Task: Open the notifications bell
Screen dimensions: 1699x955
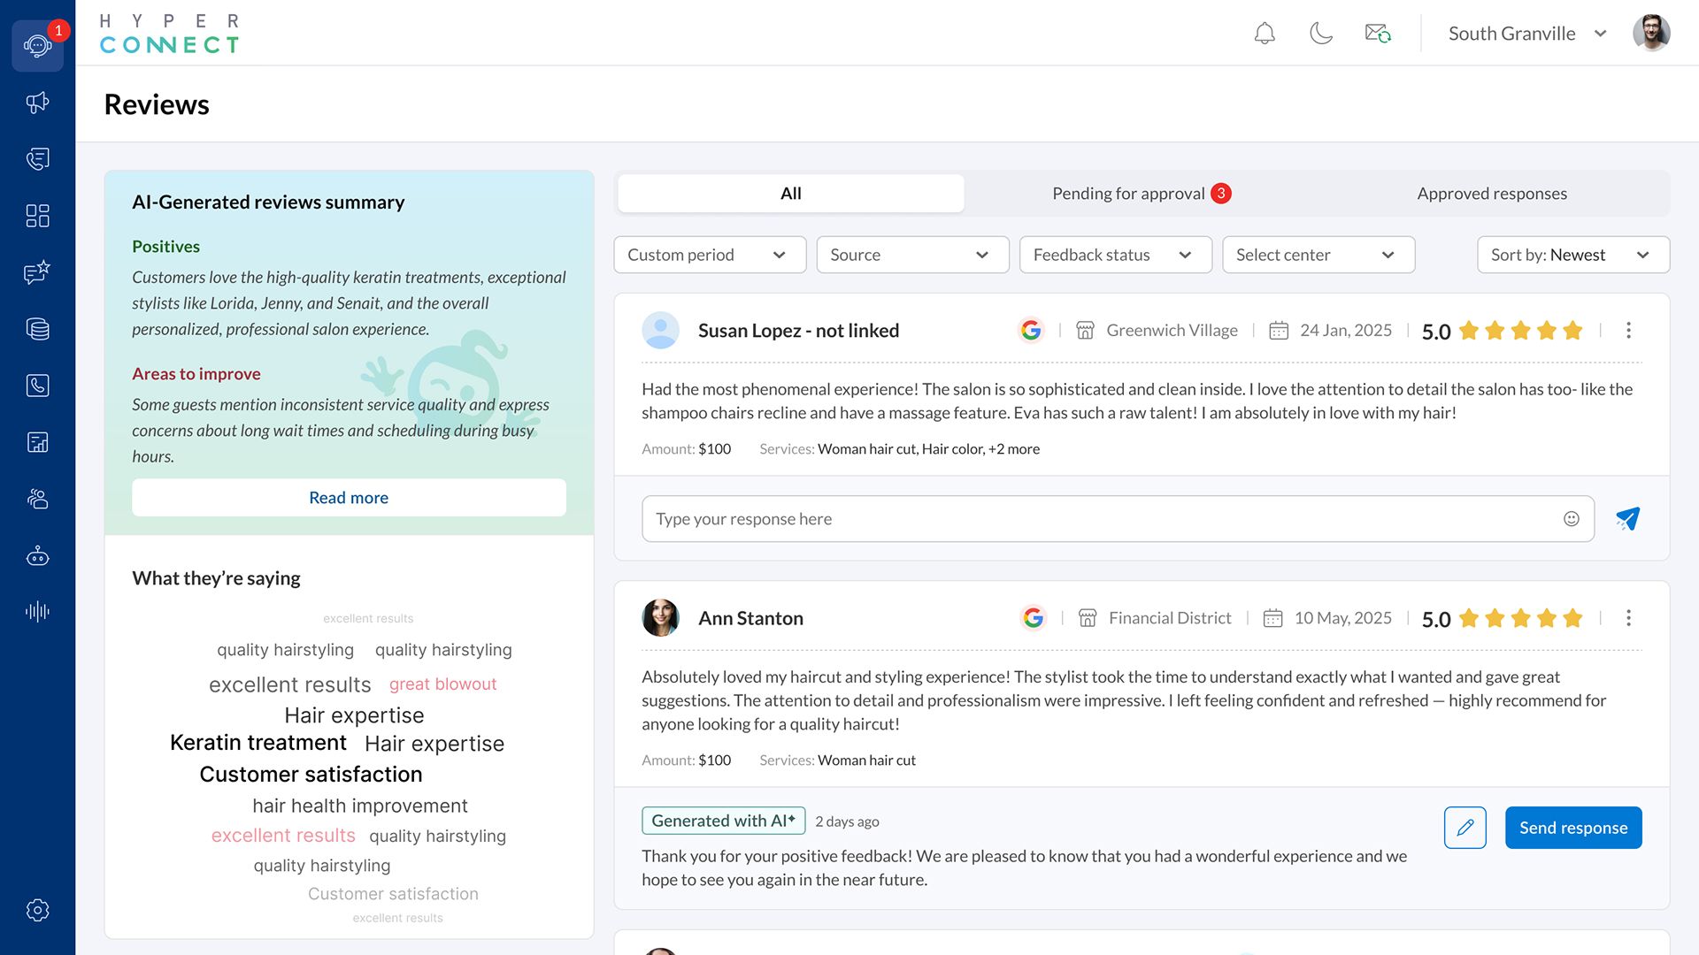Action: pos(1265,34)
